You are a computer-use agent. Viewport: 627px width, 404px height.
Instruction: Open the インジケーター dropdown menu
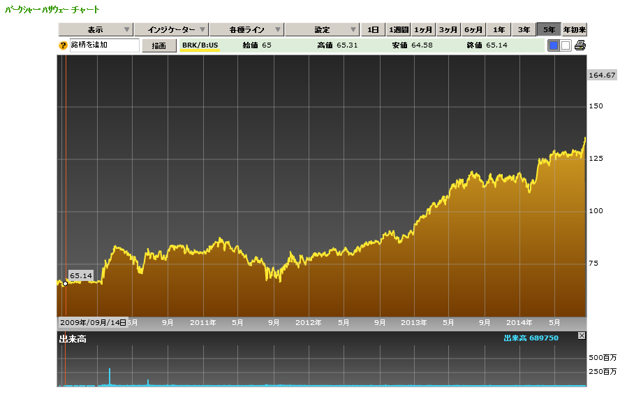(x=171, y=29)
